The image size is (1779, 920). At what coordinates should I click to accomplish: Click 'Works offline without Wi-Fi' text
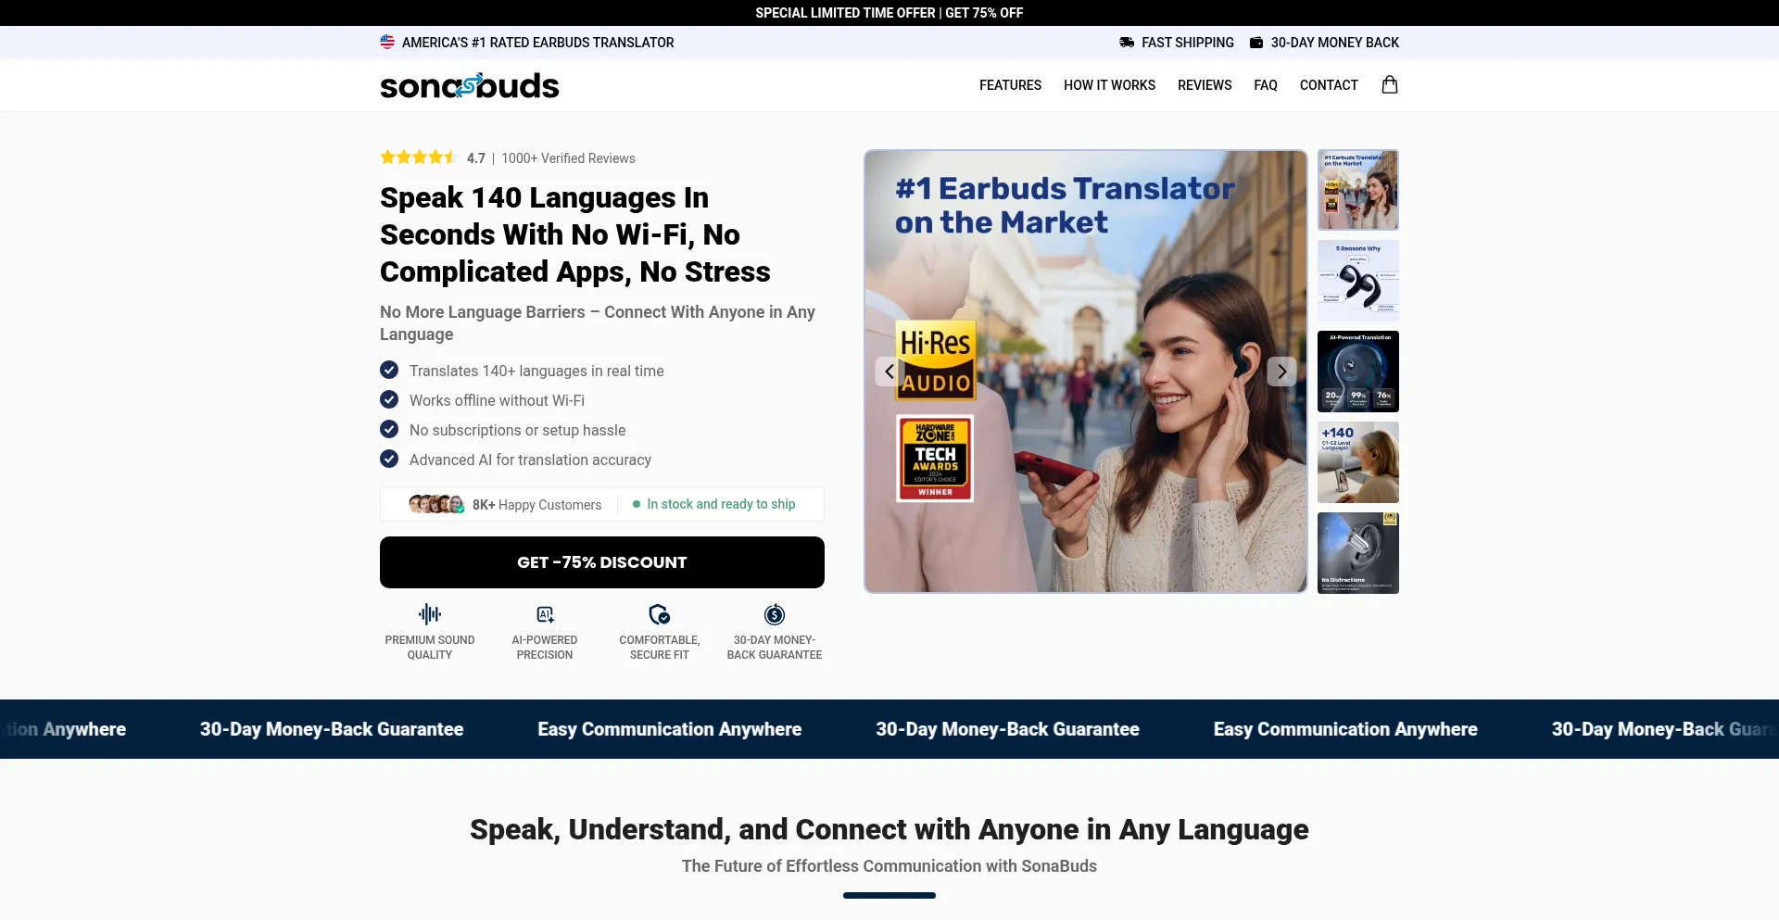497,400
